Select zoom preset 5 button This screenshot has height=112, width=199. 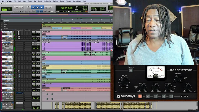(x=23, y=11)
